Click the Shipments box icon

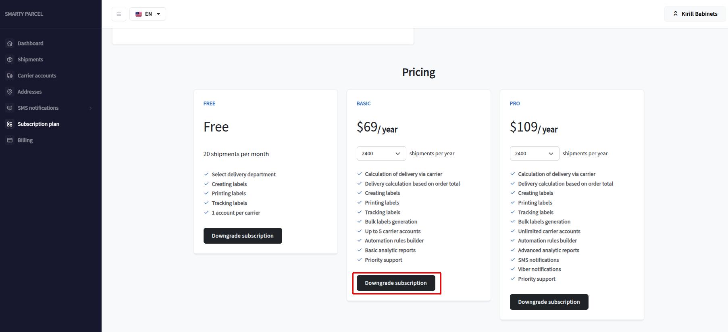(10, 60)
